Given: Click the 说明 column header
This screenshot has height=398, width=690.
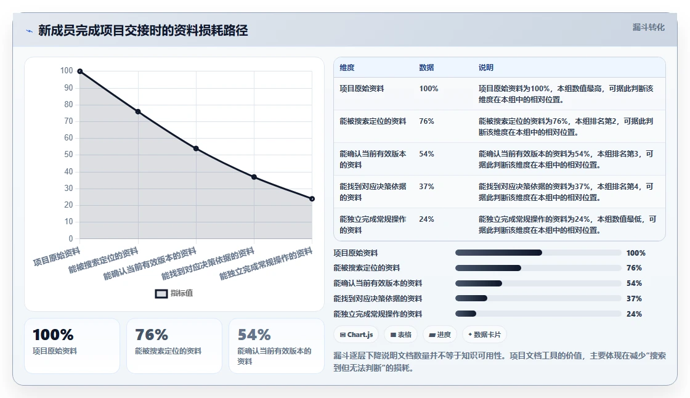Looking at the screenshot, I should point(486,68).
